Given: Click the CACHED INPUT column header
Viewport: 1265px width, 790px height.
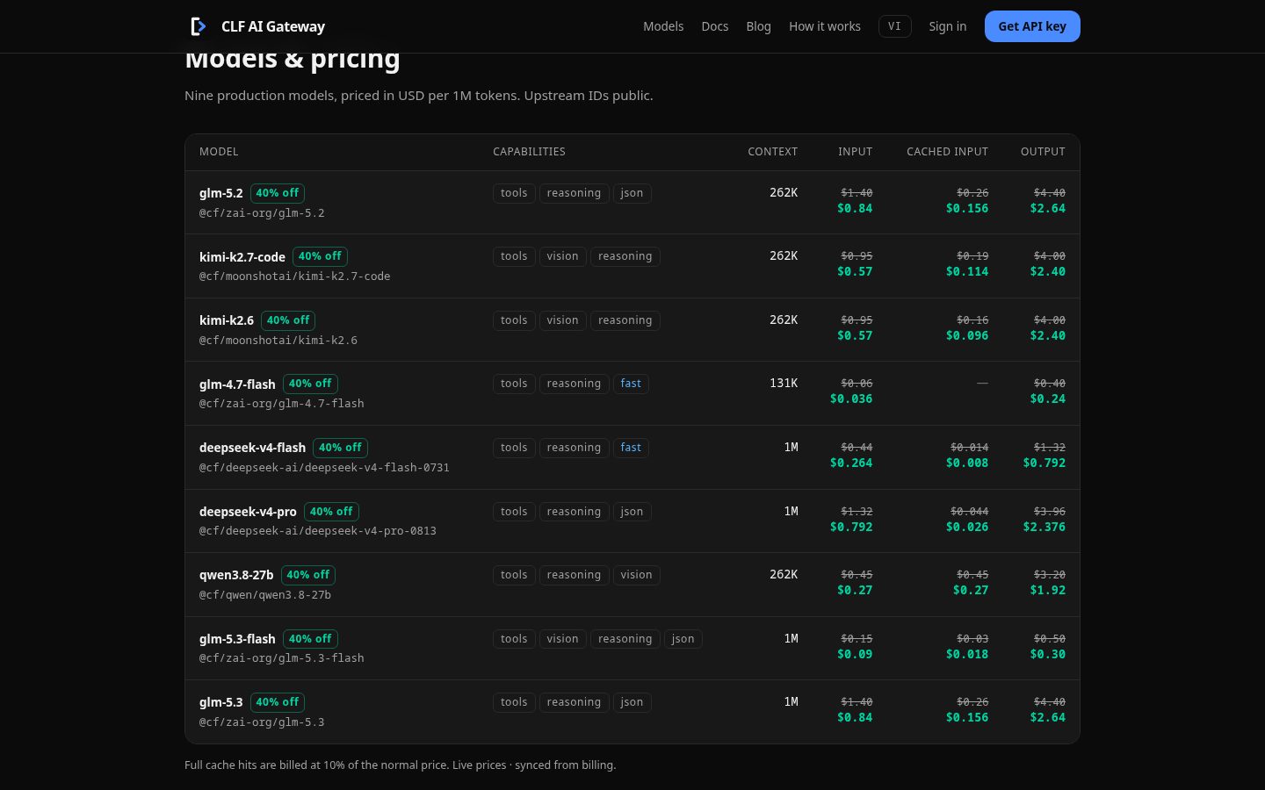Looking at the screenshot, I should pos(947,152).
